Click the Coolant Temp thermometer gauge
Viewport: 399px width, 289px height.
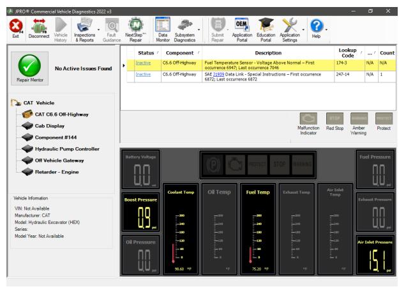(181, 229)
